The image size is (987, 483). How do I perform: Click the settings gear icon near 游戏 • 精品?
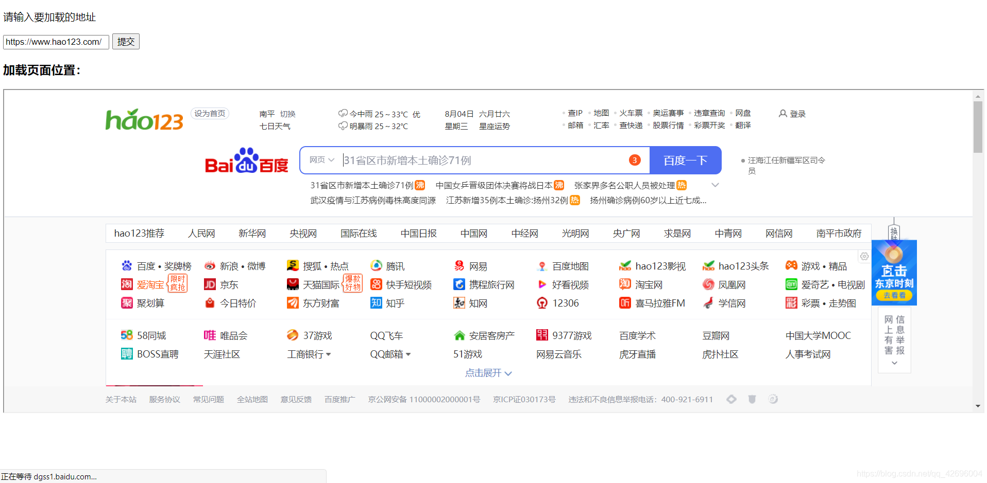864,256
